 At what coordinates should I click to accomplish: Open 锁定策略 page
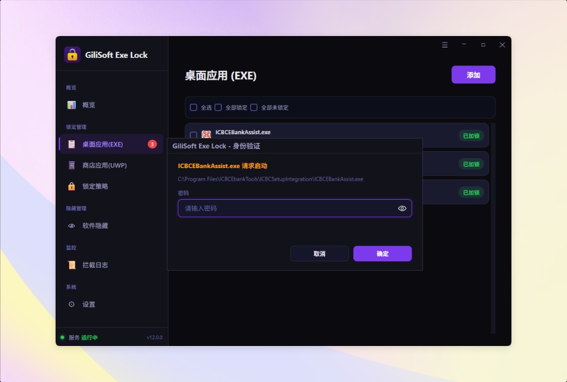pyautogui.click(x=111, y=187)
